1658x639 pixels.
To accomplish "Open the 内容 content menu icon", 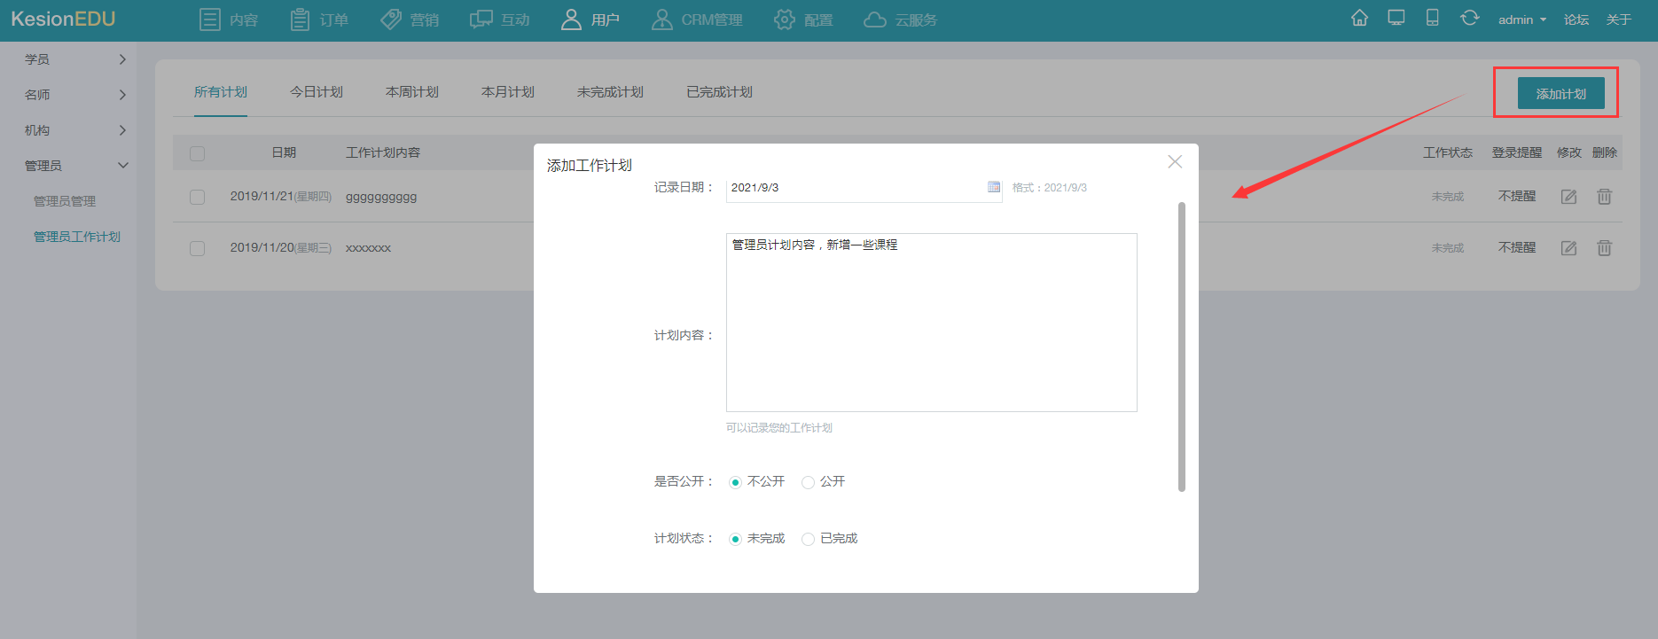I will (x=210, y=19).
